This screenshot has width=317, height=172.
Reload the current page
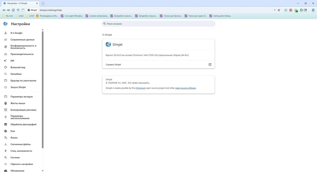pos(13,10)
